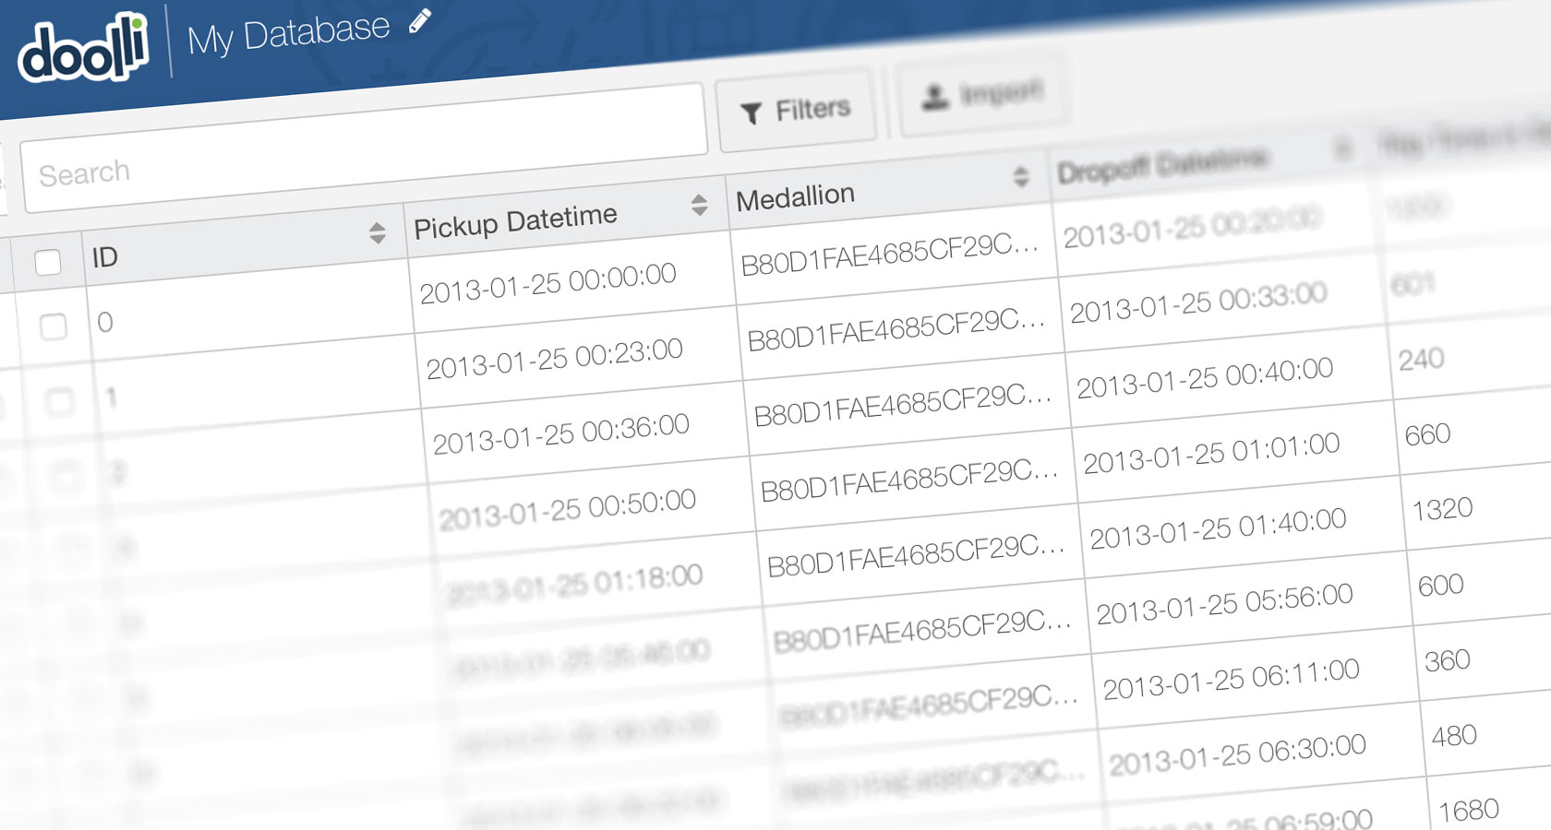
Task: Select the funnel icon on the Filters button
Action: [752, 109]
